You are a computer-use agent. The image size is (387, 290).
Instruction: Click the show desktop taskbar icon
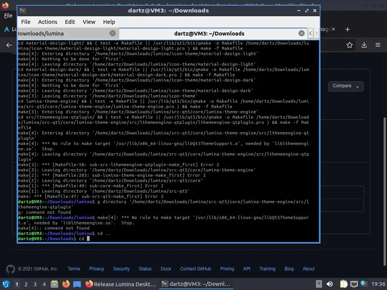tap(77, 284)
